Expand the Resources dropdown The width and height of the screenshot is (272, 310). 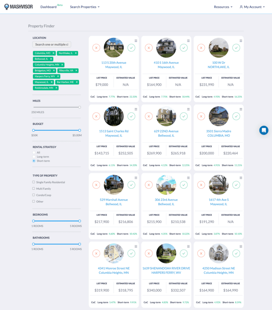click(x=223, y=7)
